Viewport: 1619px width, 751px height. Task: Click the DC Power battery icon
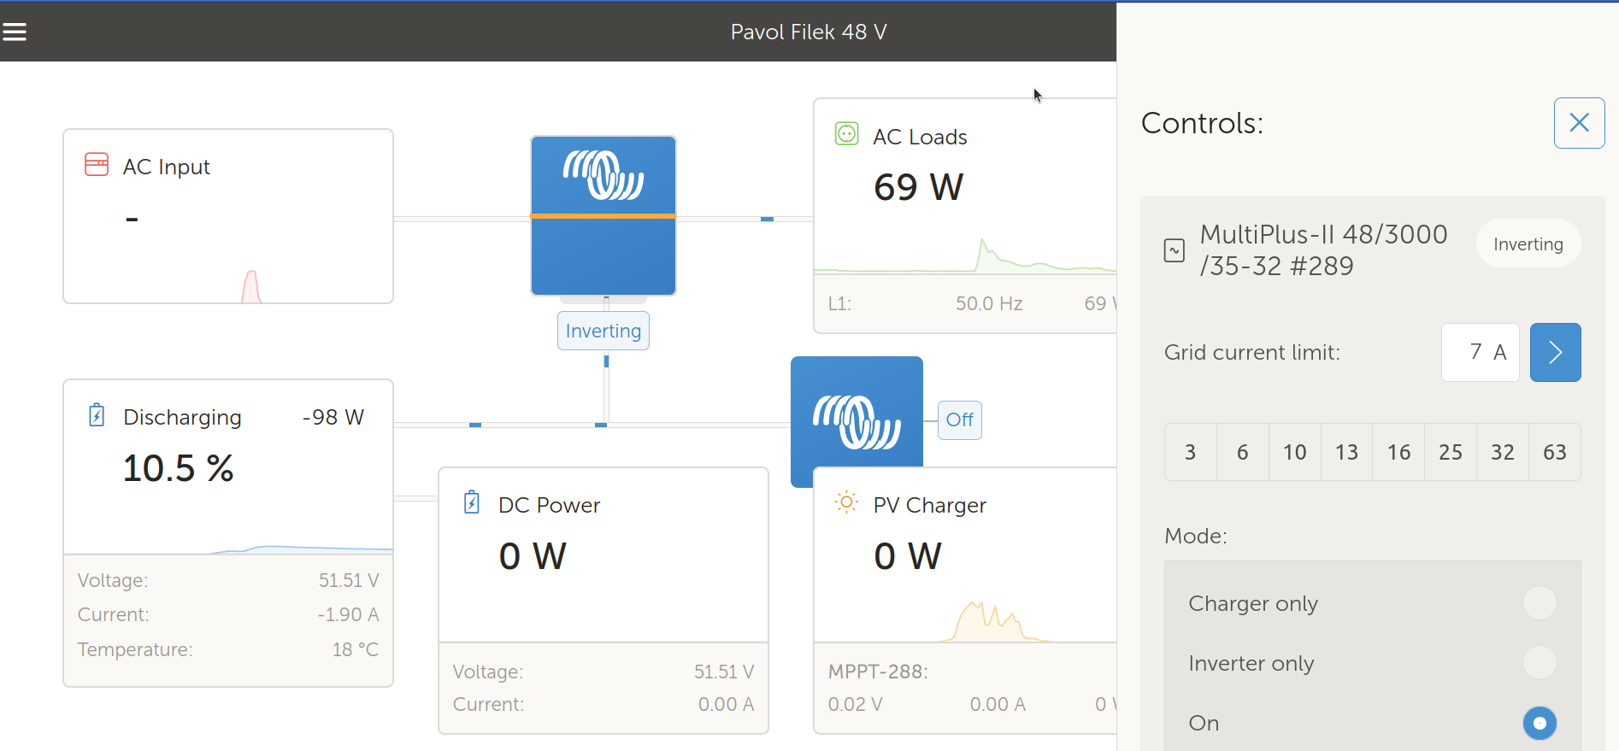pyautogui.click(x=472, y=502)
